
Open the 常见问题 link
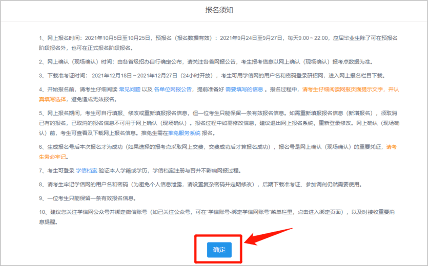point(130,89)
